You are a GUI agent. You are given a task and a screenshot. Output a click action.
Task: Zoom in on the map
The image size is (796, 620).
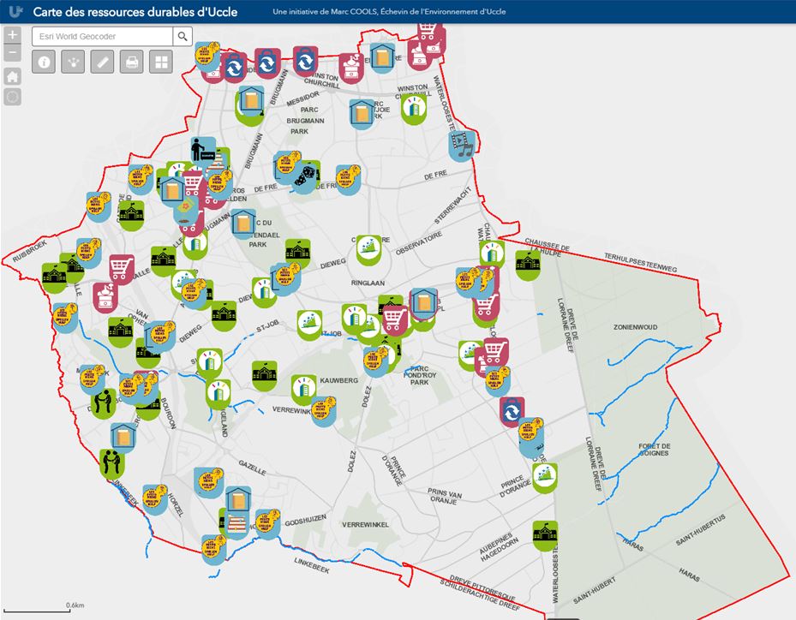click(x=12, y=36)
